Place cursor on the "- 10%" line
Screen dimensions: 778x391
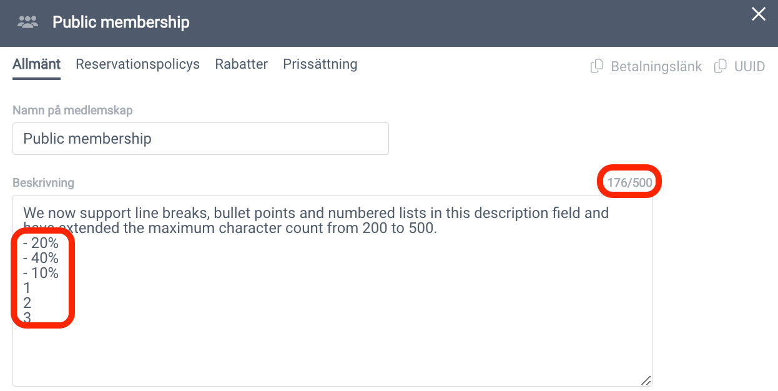(41, 273)
